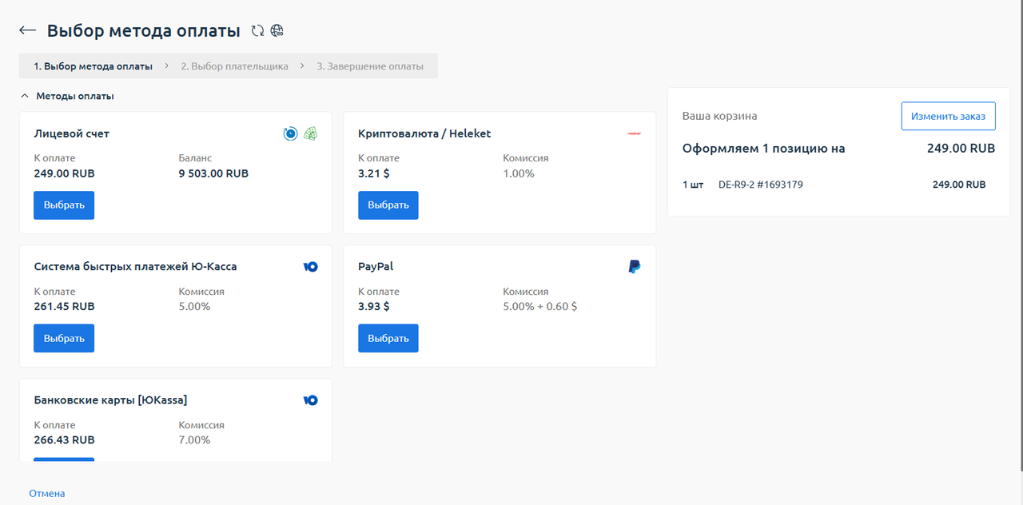Click the 1 шт quantity in the cart
The image size is (1023, 505).
pos(693,185)
